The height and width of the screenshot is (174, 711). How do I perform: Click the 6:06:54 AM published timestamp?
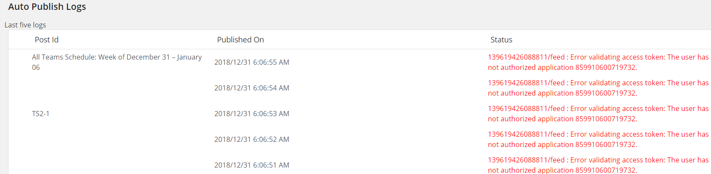tap(252, 88)
